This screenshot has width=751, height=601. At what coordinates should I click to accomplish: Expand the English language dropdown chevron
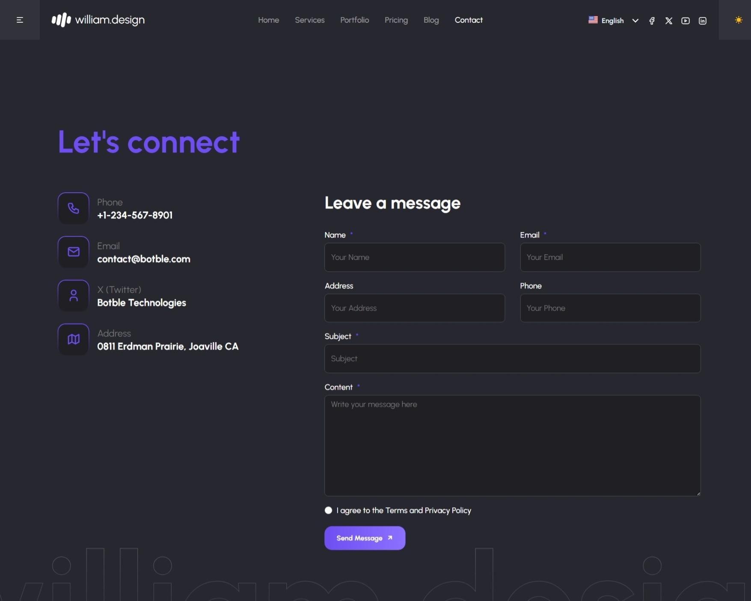[x=635, y=21]
